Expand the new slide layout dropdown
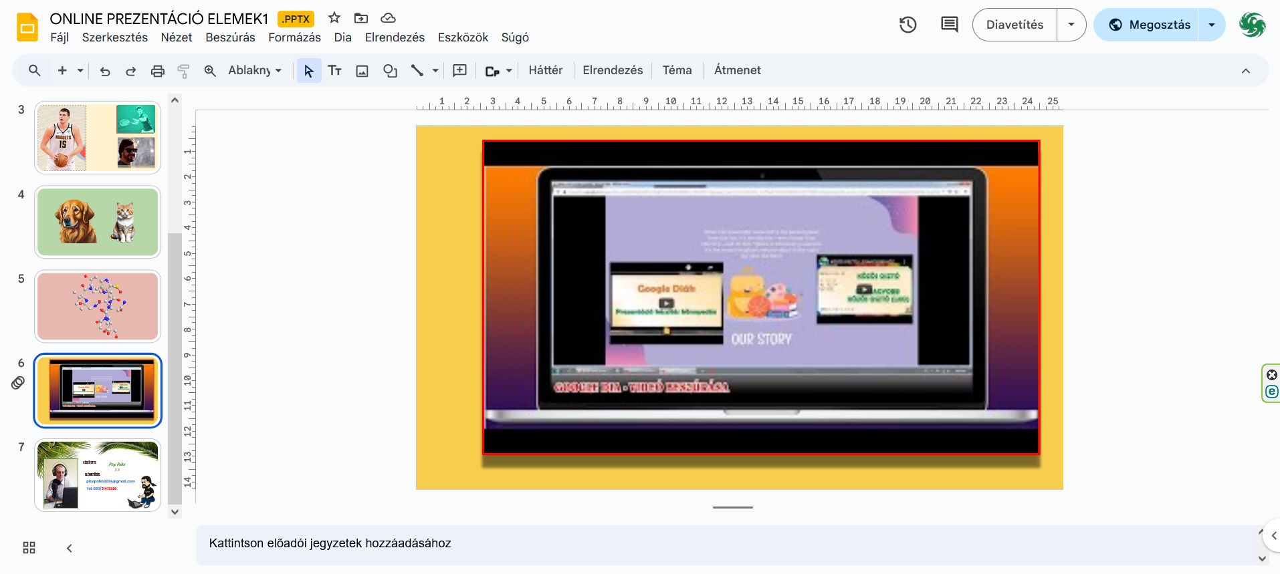Image resolution: width=1280 pixels, height=574 pixels. point(80,70)
